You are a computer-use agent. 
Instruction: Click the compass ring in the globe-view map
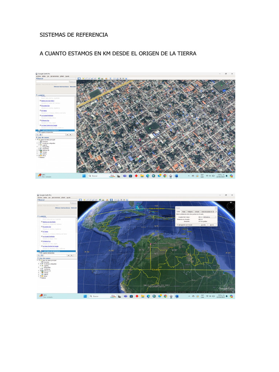(231, 206)
